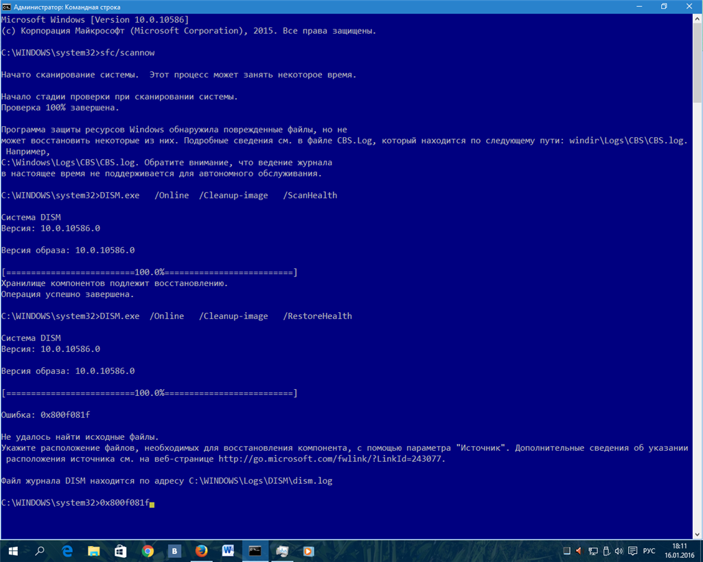Click the Safely Remove Hardware USB icon
This screenshot has height=562, width=703.
(606, 551)
